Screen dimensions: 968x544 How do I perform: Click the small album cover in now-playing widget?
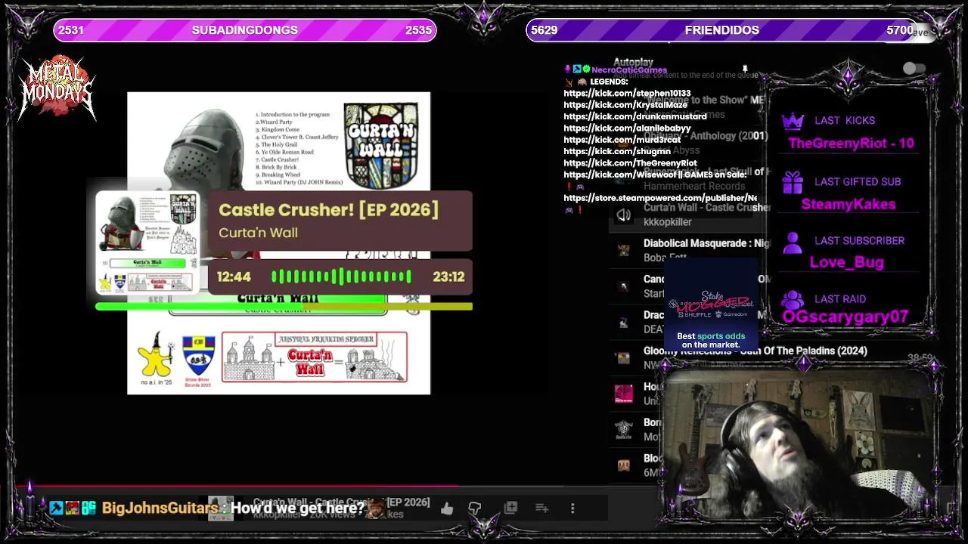[147, 242]
